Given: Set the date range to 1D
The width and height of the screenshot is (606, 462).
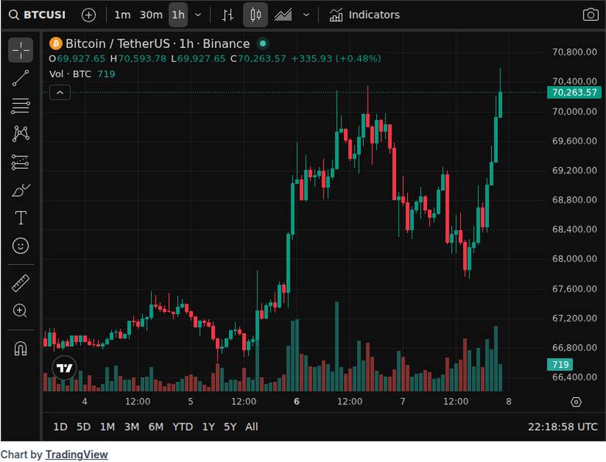Looking at the screenshot, I should click(x=60, y=427).
